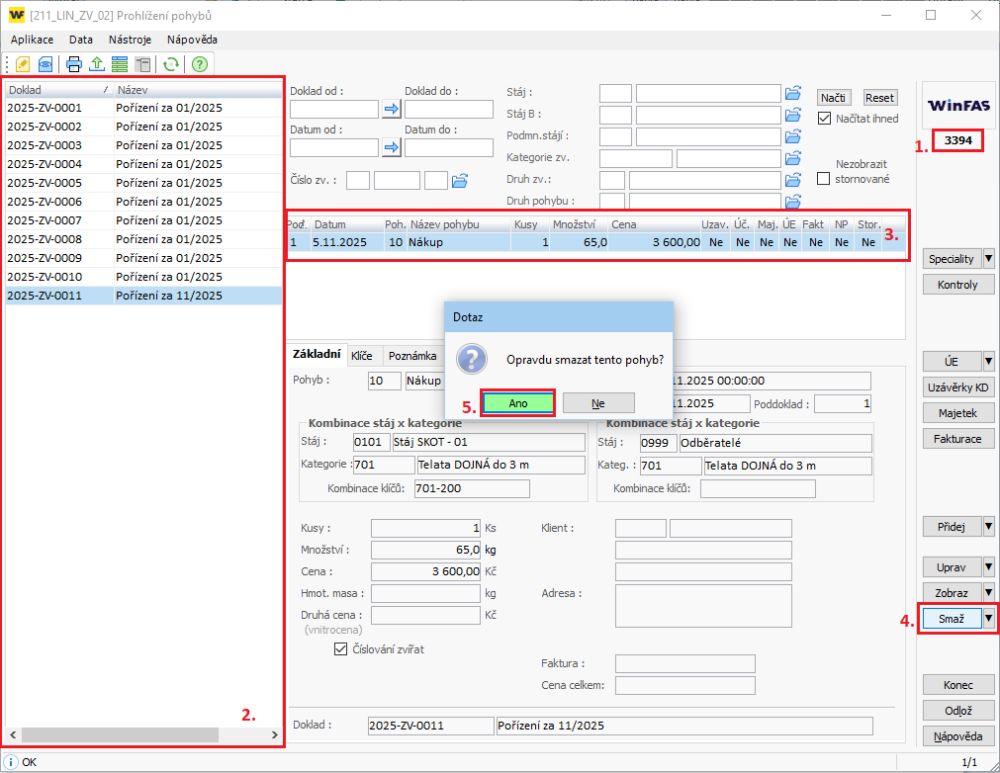This screenshot has width=1000, height=773.
Task: Expand the Smaž button dropdown arrow
Action: click(x=988, y=618)
